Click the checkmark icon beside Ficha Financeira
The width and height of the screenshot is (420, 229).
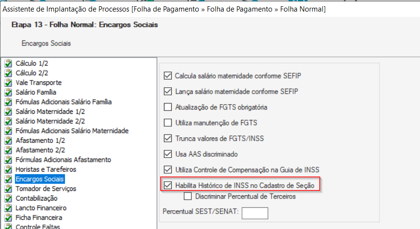8,218
